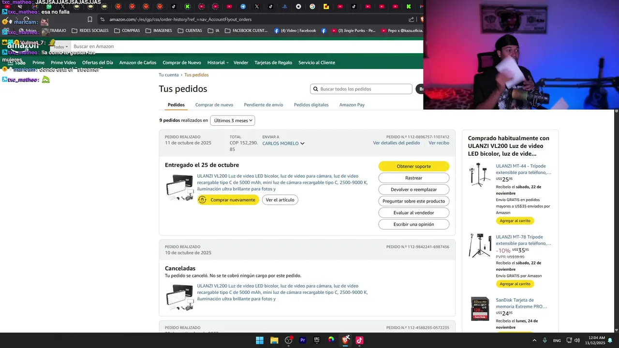Click the microphone icon in the system tray
619x348 pixels.
click(x=545, y=340)
